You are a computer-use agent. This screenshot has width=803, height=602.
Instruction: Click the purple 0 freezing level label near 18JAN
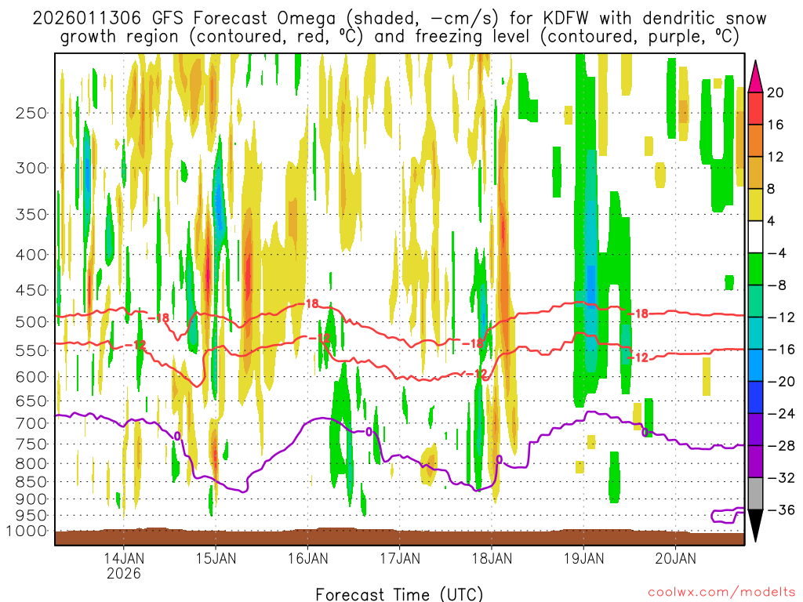(500, 459)
